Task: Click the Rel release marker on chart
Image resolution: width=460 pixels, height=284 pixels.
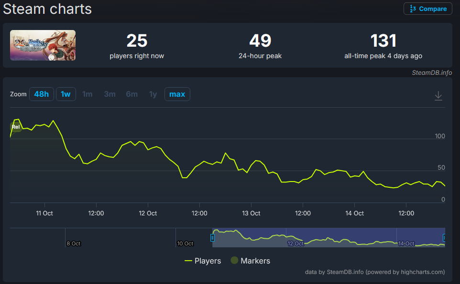Action: 16,127
